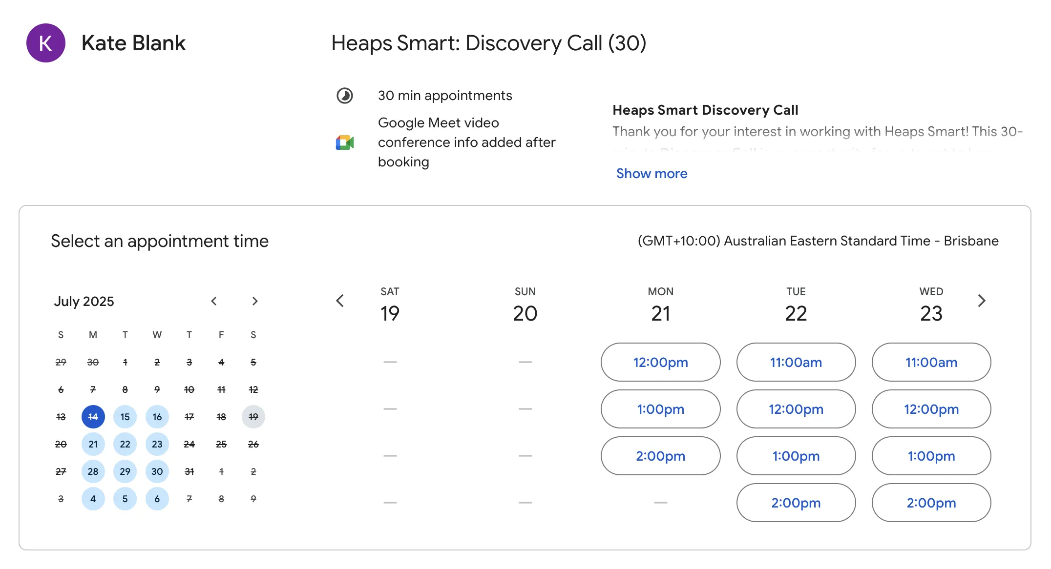Click struck-through July 31 in mini calendar

point(189,471)
